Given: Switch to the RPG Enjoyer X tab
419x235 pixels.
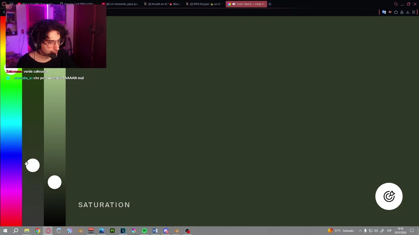Looking at the screenshot, I should (204, 4).
